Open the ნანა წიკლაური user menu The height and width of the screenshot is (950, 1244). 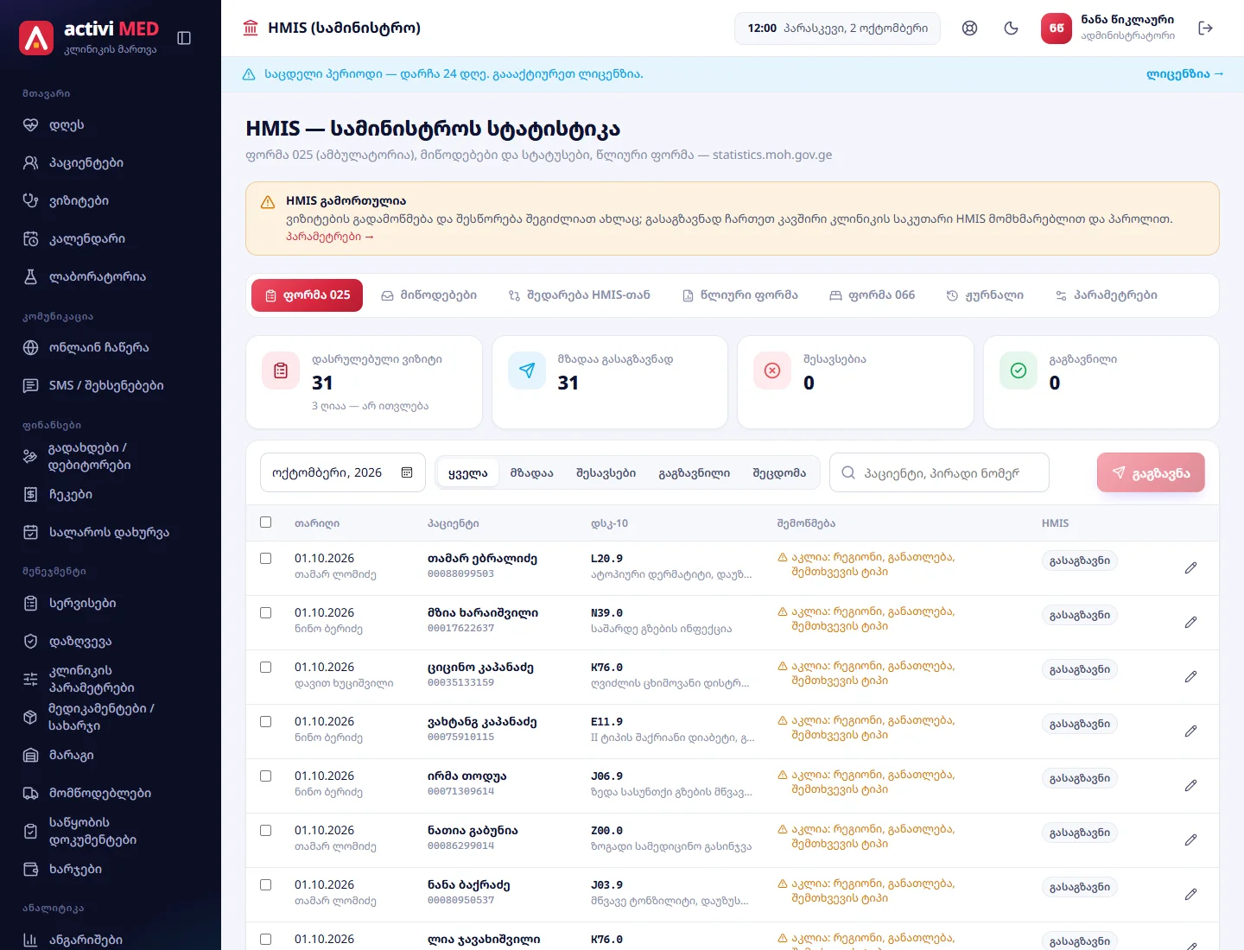tap(1108, 28)
